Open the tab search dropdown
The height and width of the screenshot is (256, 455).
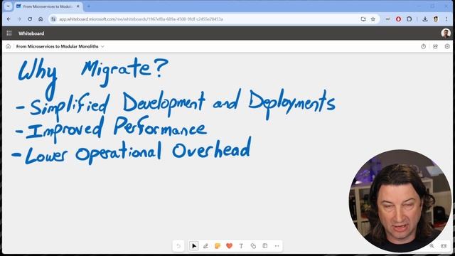tap(8, 6)
